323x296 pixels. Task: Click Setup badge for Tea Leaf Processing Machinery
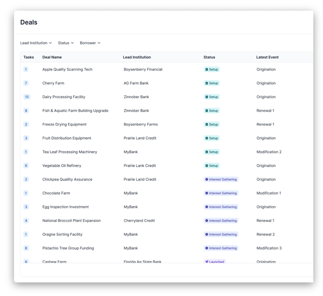[x=212, y=152]
